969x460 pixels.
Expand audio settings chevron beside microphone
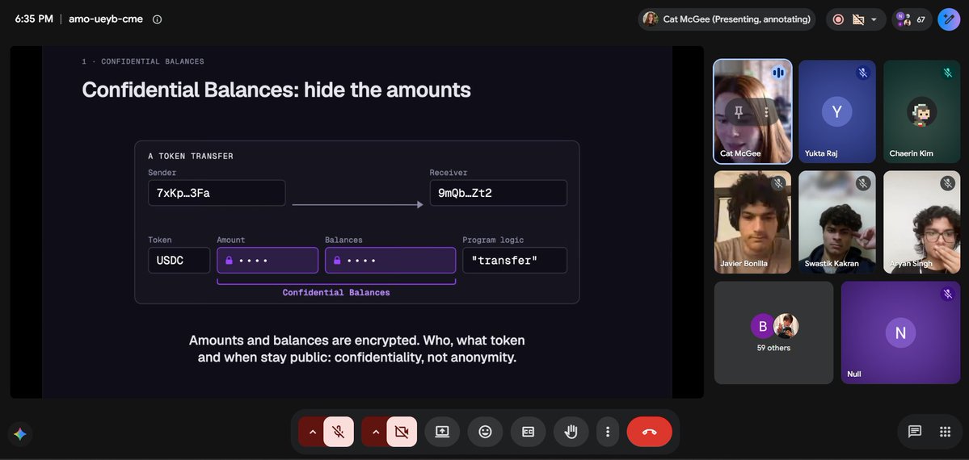(x=312, y=433)
